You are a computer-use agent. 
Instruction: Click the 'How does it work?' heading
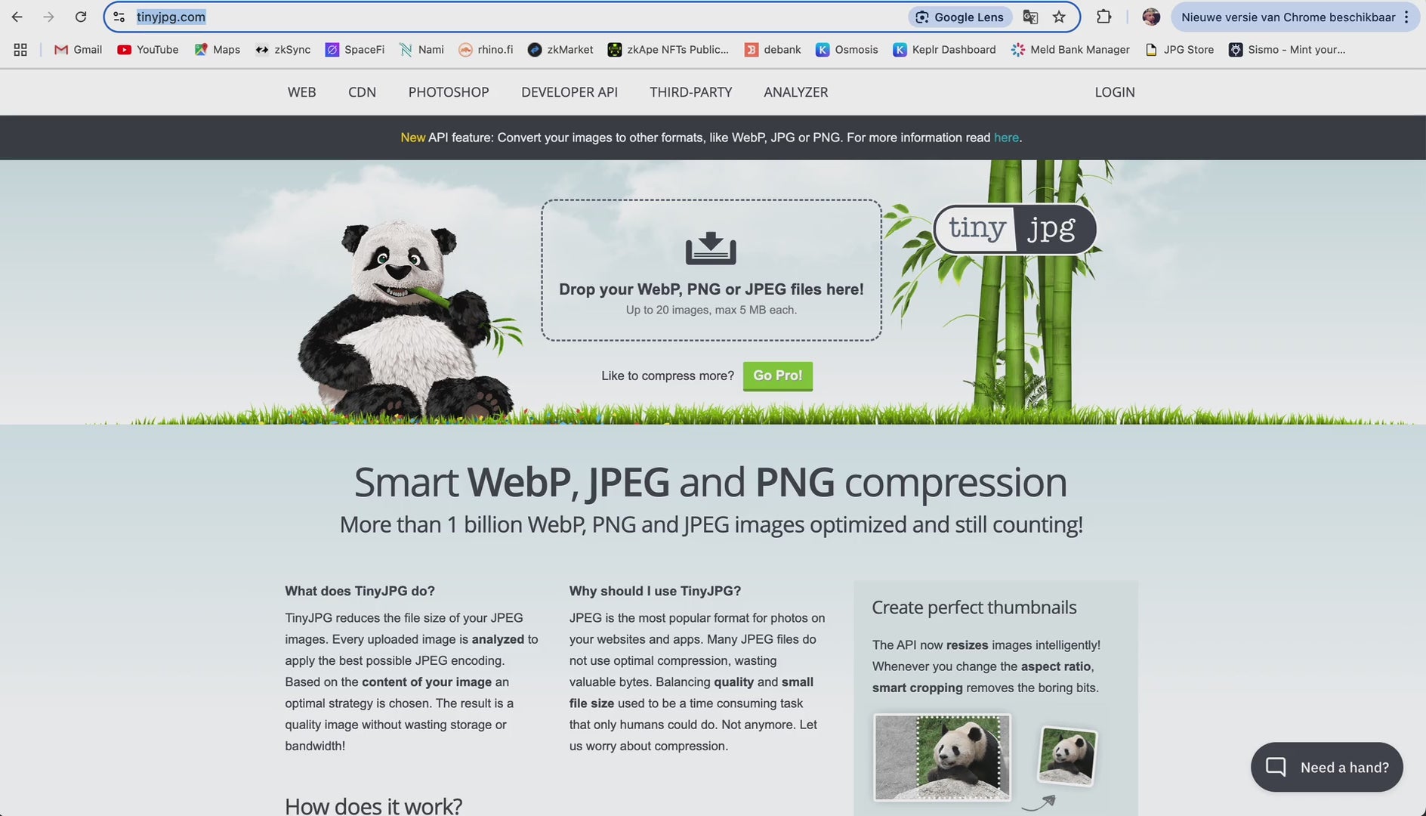pos(373,805)
